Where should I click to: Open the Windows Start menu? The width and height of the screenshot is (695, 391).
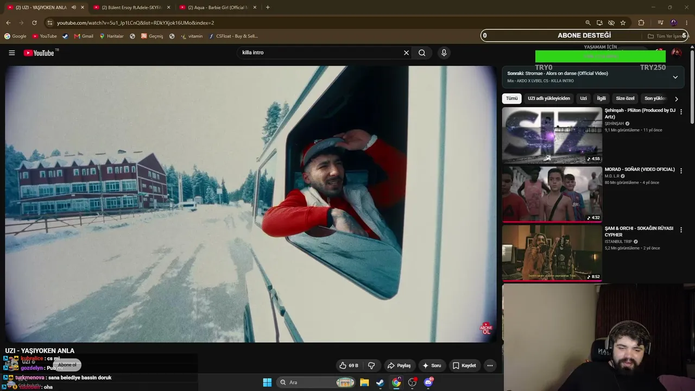click(267, 382)
